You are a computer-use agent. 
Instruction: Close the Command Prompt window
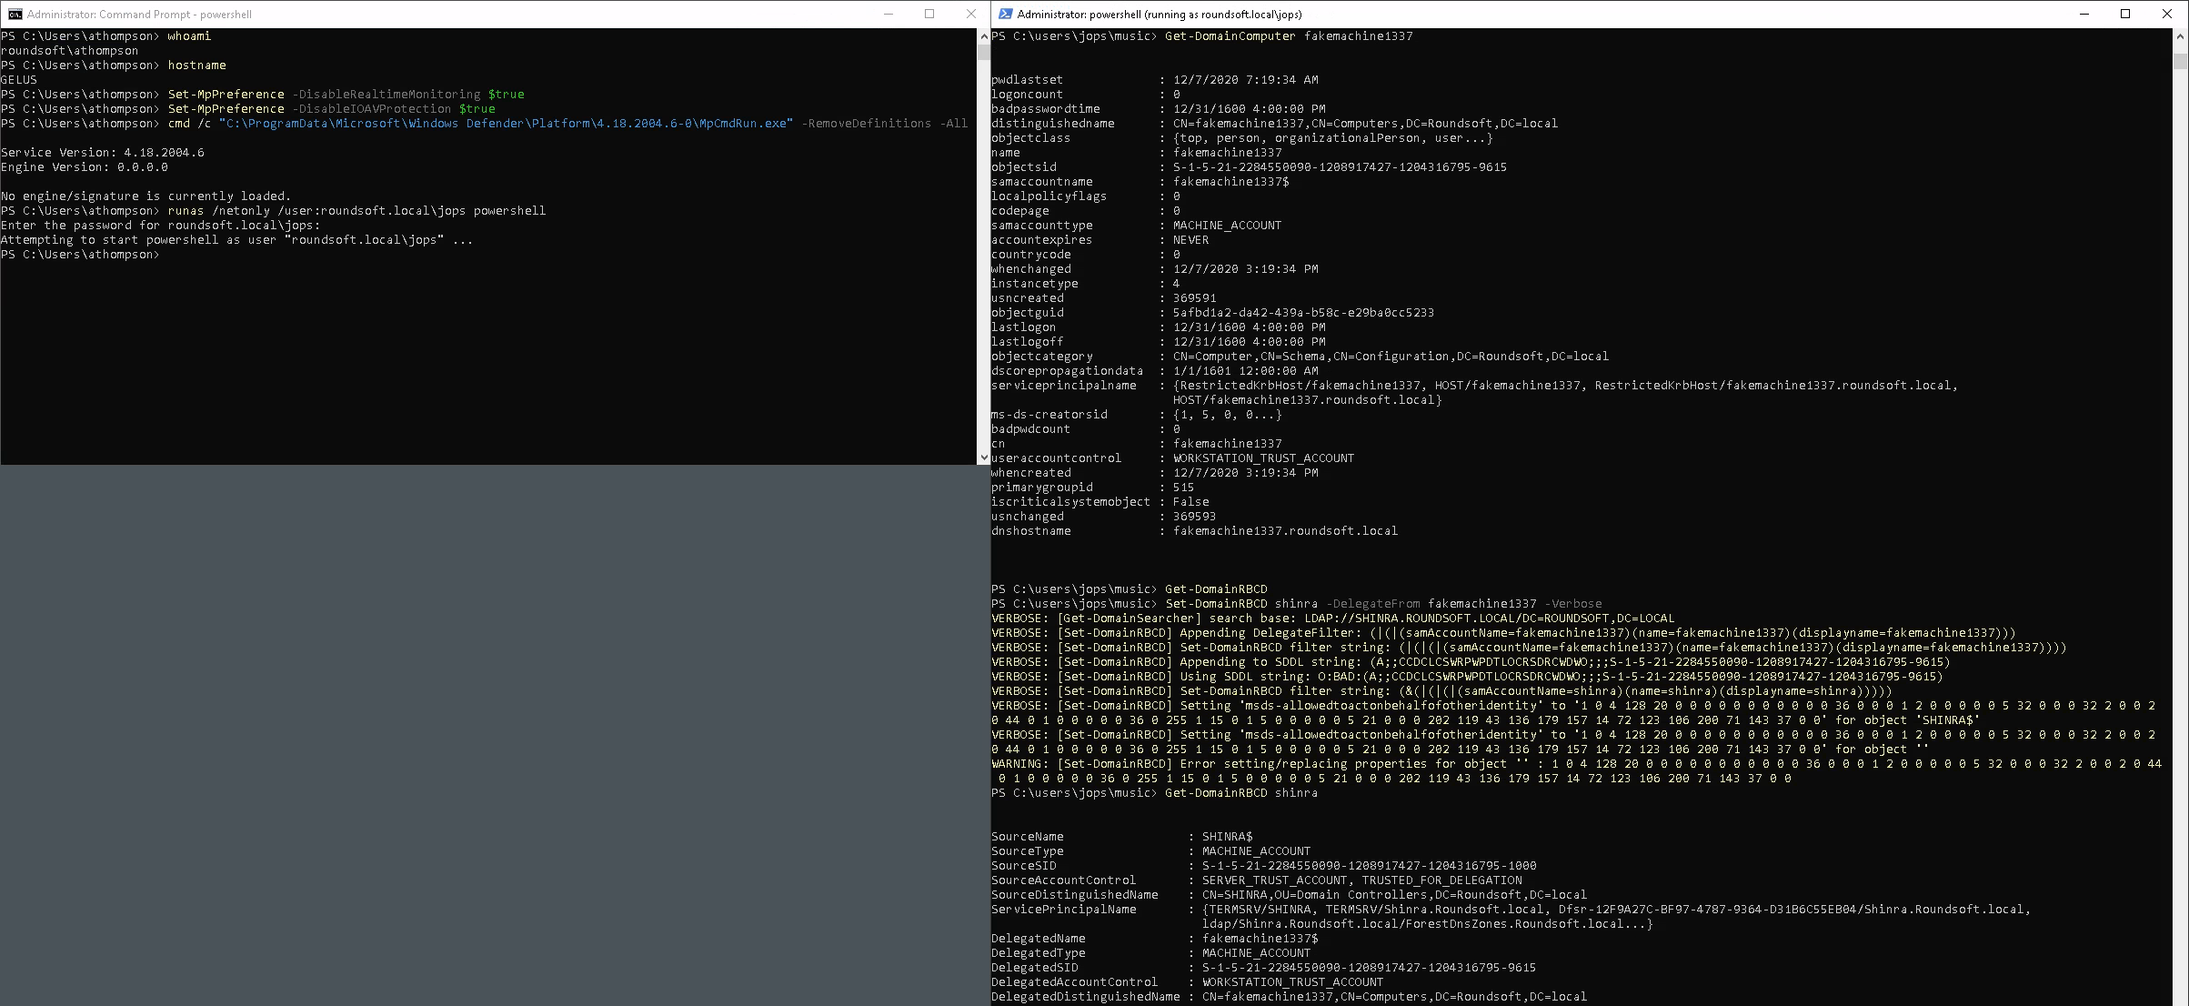(x=971, y=14)
